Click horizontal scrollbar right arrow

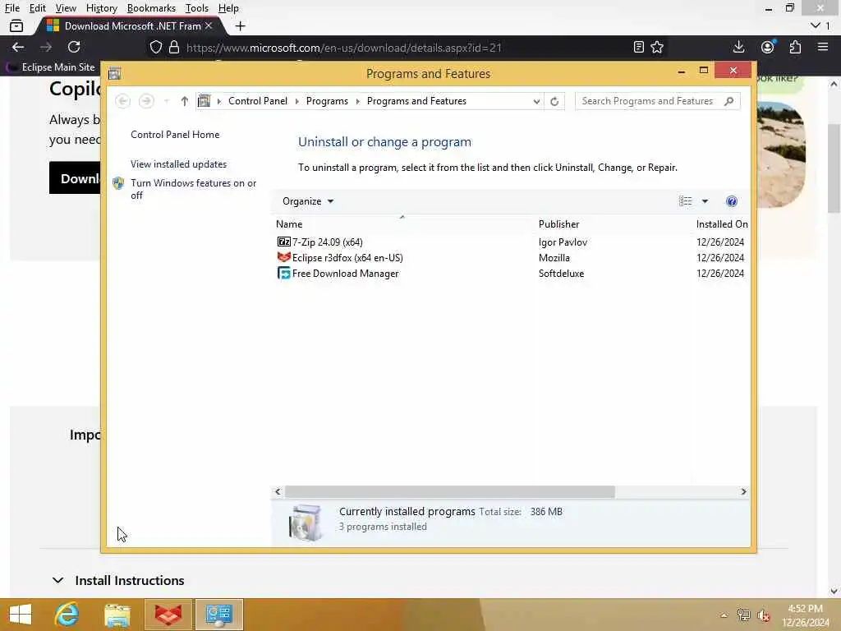(x=743, y=491)
